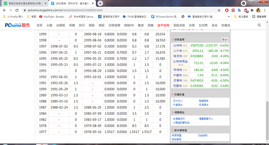
Task: Click the 更多 button in crypto panel
Action: [x=225, y=40]
